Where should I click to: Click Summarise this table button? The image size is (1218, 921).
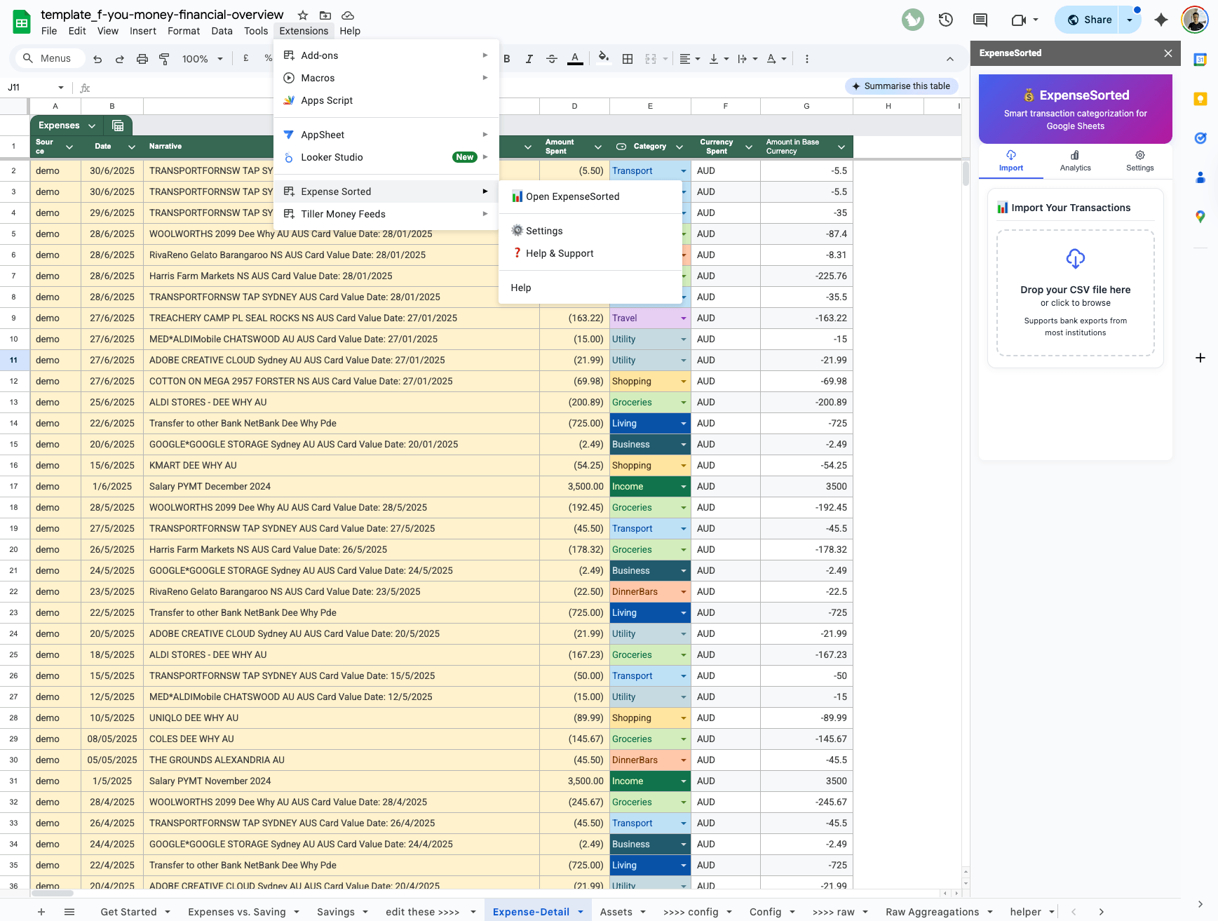point(901,86)
